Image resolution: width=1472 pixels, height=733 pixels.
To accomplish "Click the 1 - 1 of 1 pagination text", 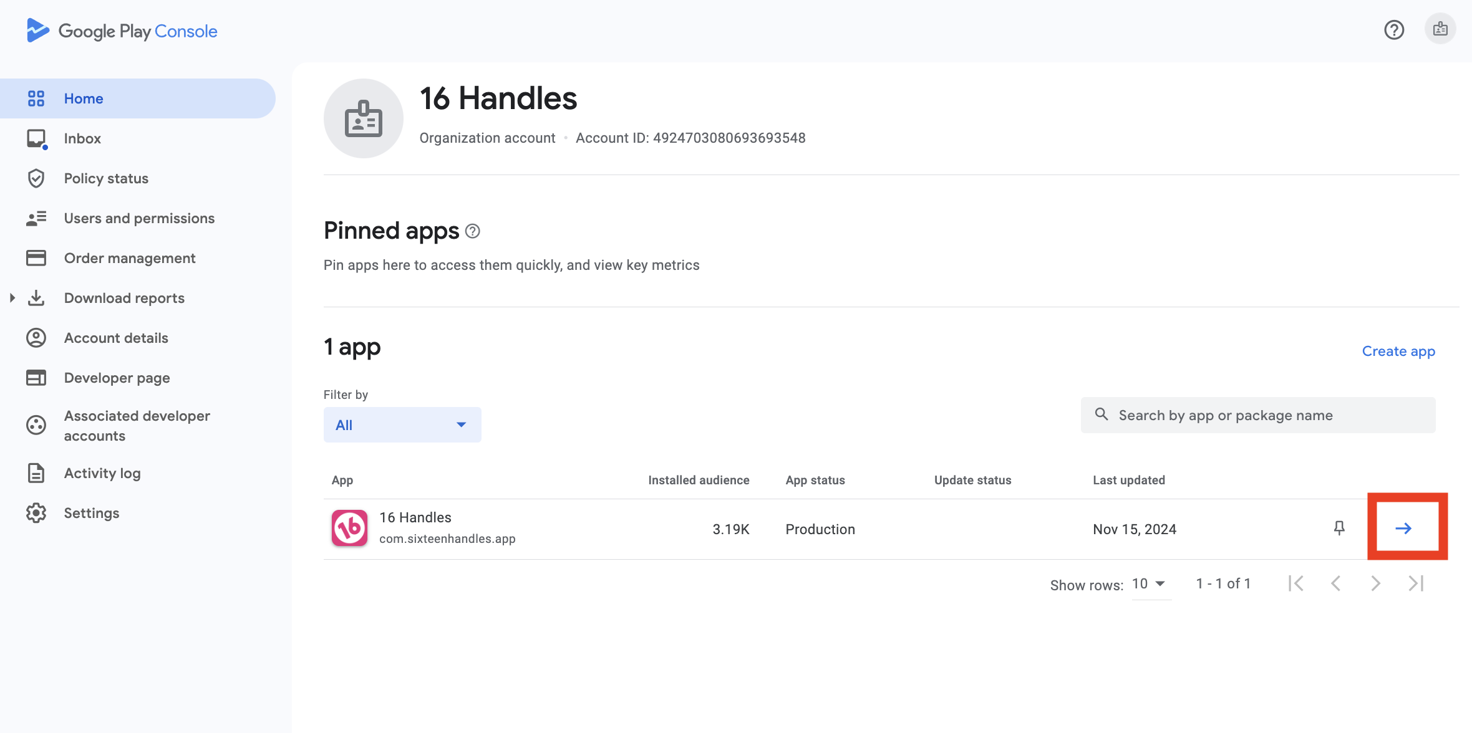I will click(1223, 583).
